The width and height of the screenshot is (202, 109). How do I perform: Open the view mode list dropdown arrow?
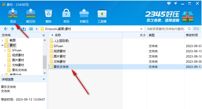click(36, 29)
